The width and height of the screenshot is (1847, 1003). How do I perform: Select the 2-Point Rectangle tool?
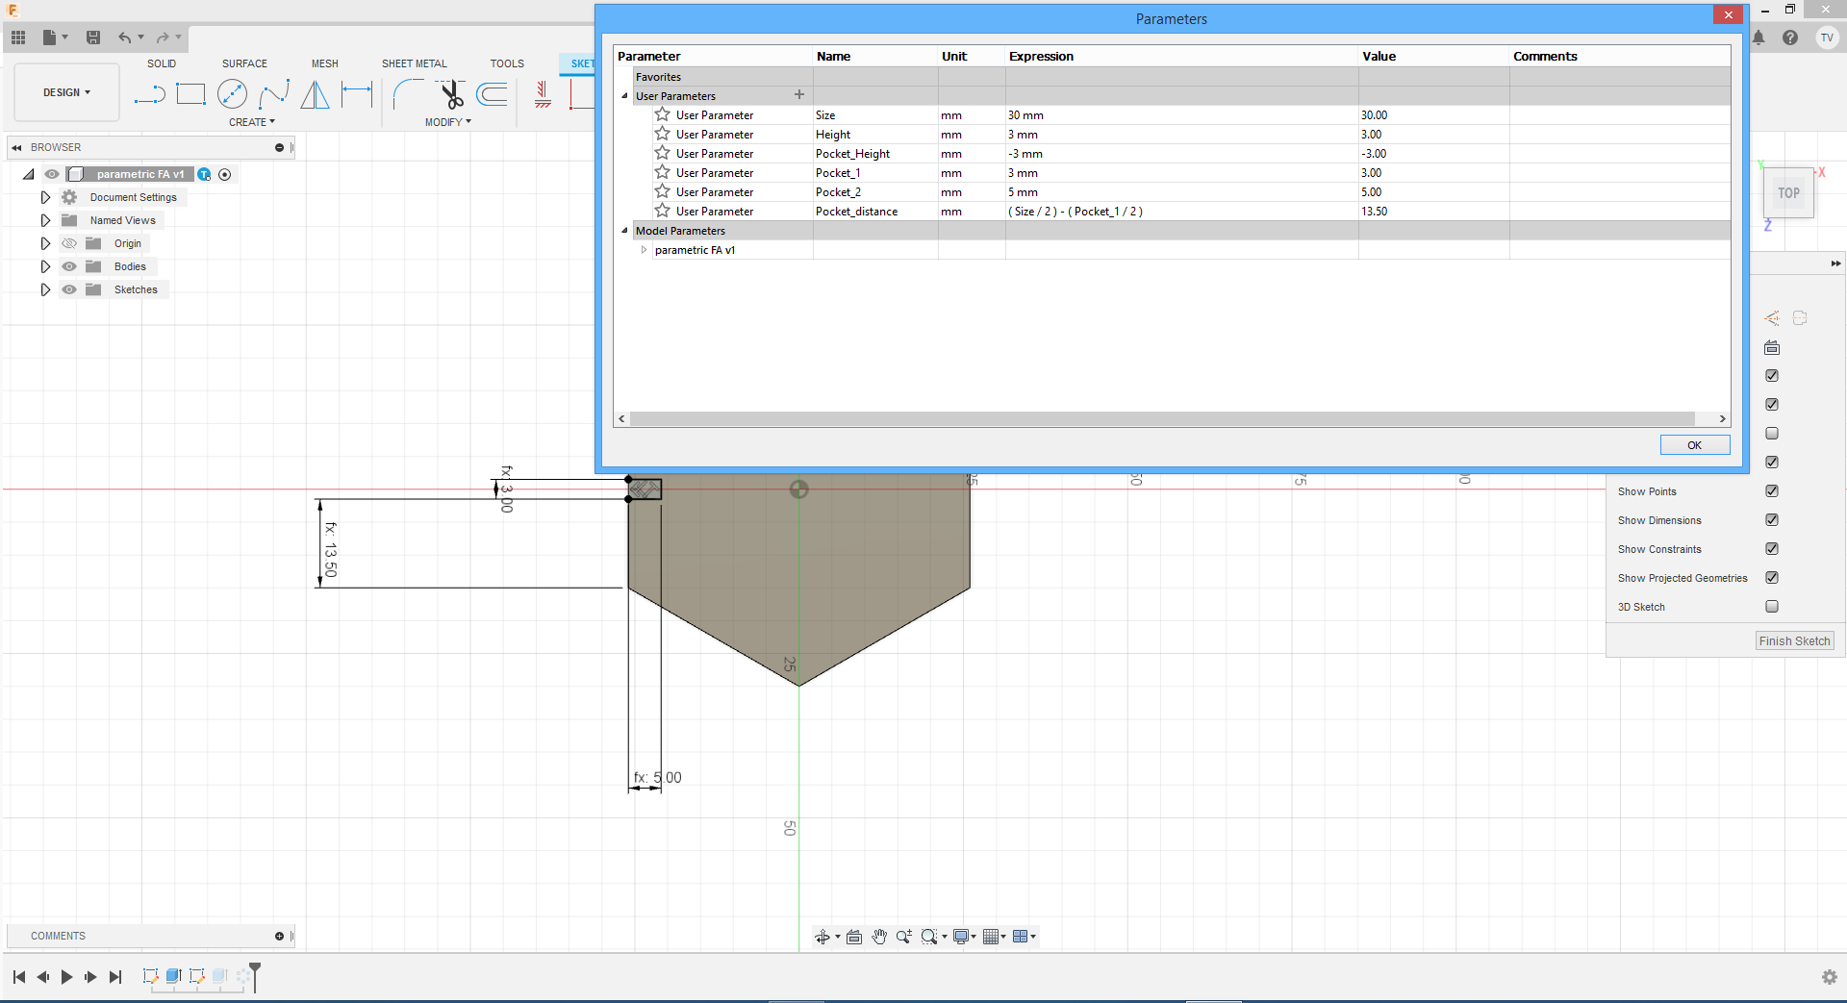[x=190, y=94]
